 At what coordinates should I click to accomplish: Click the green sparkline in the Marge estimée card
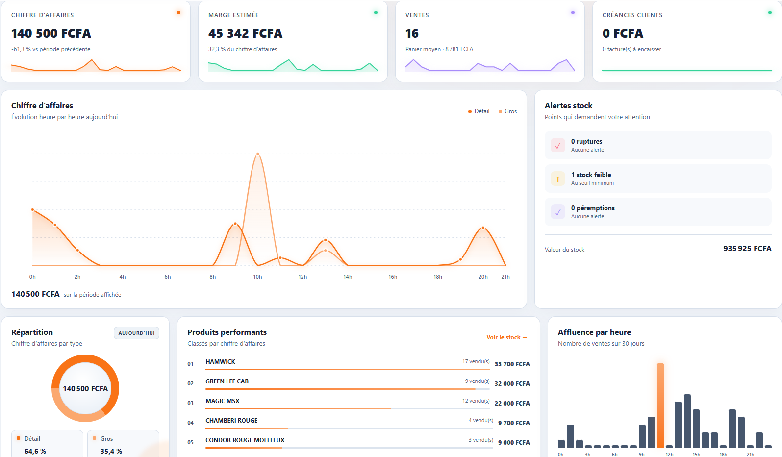[293, 66]
